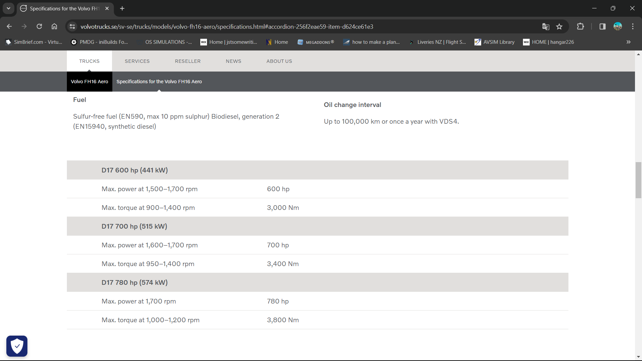Open the HOME | hangar226 bookmark
642x361 pixels.
point(548,42)
